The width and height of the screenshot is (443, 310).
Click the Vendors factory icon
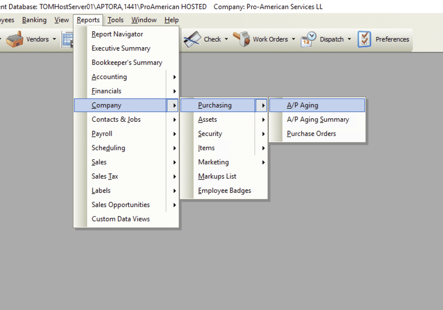pyautogui.click(x=15, y=39)
